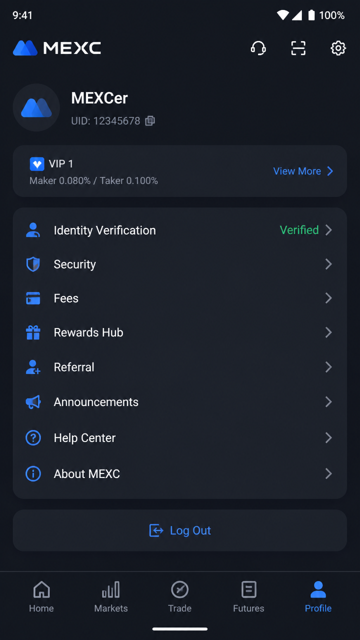Select the Profile tab
The image size is (360, 640).
tap(318, 597)
